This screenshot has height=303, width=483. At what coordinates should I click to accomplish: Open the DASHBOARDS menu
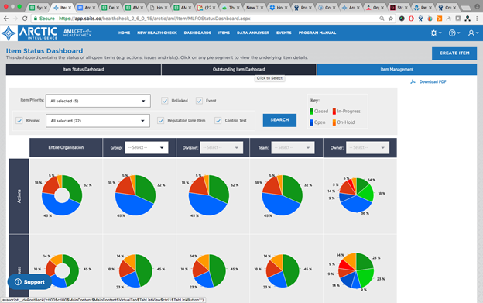click(197, 33)
